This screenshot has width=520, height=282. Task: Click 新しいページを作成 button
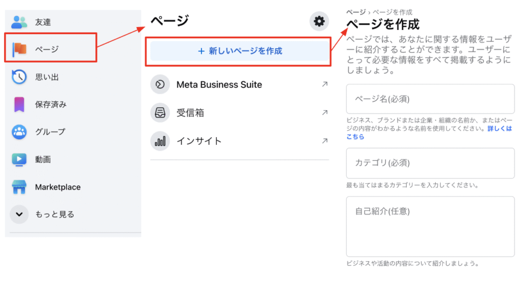[x=240, y=51]
